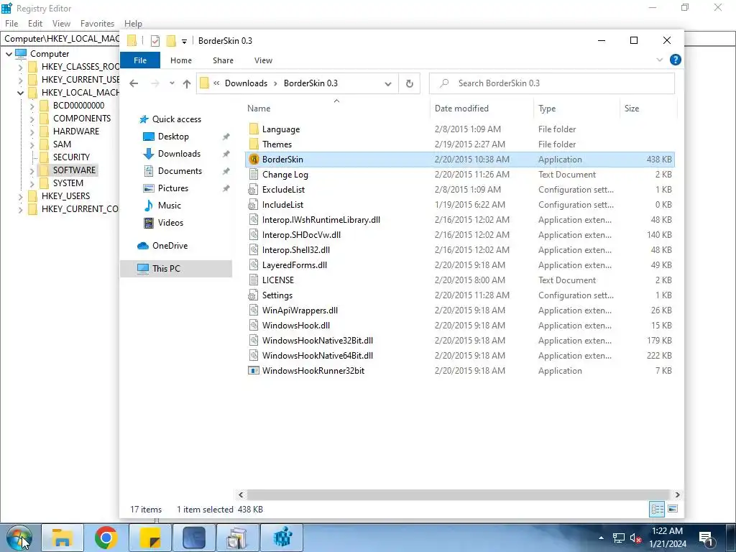The width and height of the screenshot is (736, 552).
Task: Open Favorites menu in Registry Editor
Action: [x=97, y=24]
